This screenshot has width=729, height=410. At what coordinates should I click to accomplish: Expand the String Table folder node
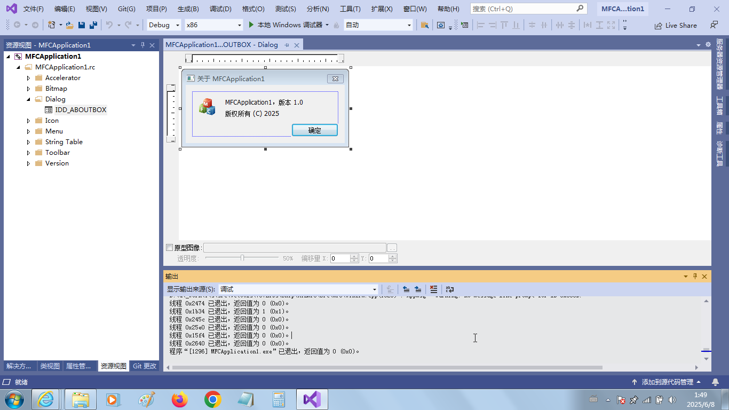pos(28,142)
